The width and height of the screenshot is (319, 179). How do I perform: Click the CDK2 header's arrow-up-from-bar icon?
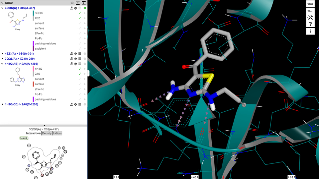[78, 3]
